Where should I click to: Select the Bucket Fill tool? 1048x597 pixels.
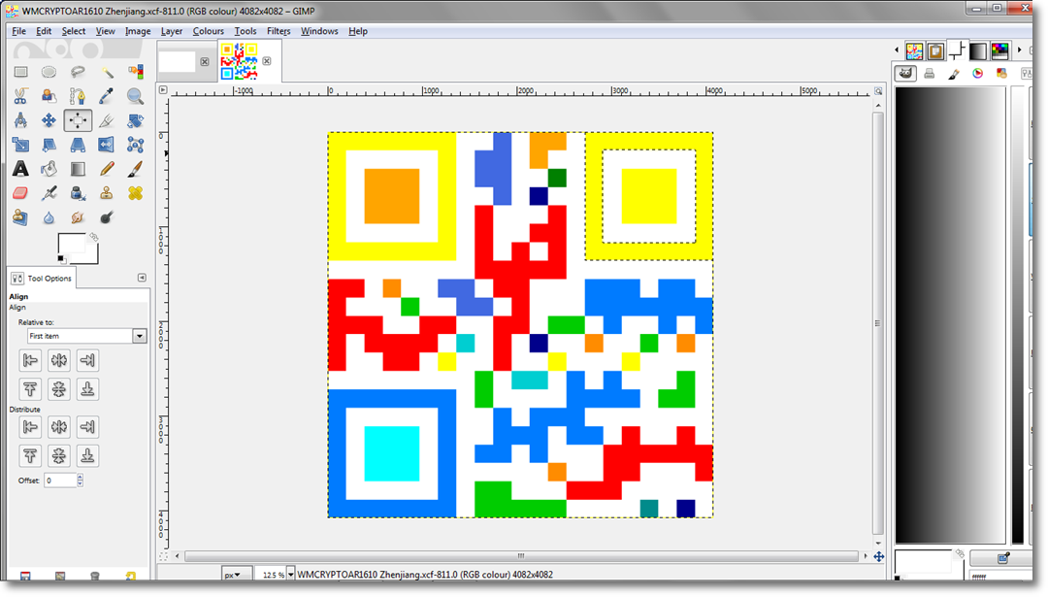[x=49, y=169]
